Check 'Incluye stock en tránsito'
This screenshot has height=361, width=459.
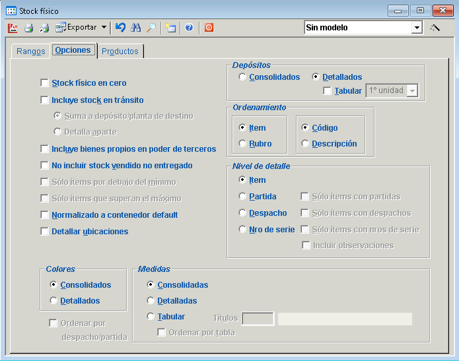[x=45, y=100]
